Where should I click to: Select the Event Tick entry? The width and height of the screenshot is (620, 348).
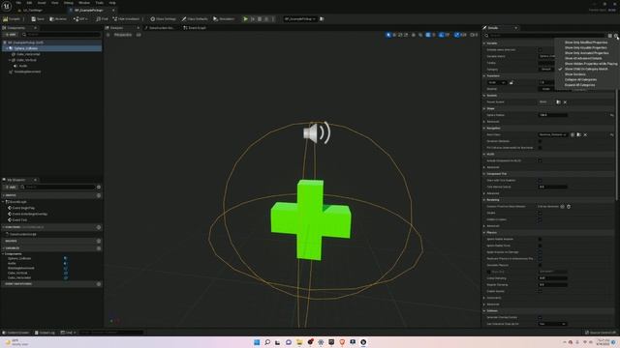click(18, 219)
